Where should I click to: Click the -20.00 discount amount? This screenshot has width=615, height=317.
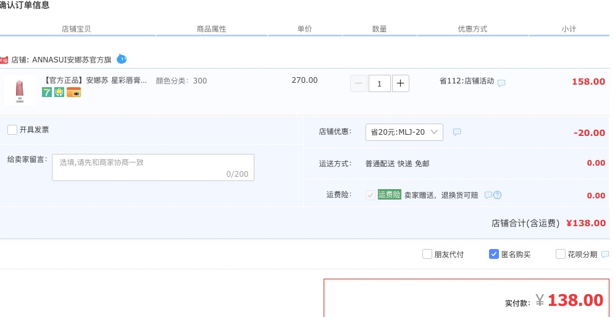tap(589, 133)
